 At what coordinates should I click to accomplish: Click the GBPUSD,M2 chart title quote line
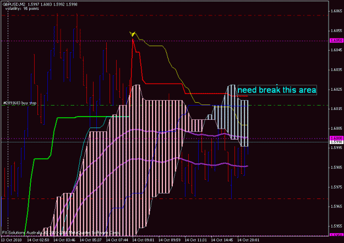pyautogui.click(x=40, y=4)
